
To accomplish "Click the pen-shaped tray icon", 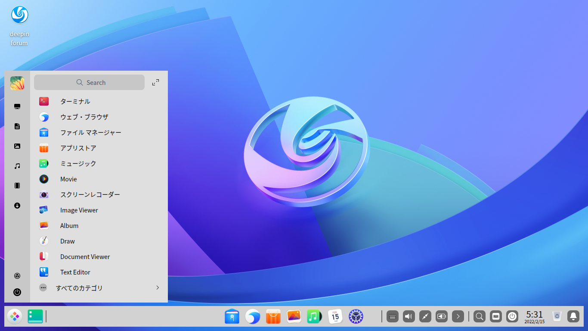I will (x=425, y=316).
